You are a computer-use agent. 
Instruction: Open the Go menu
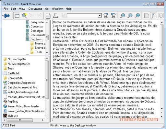pos(47,9)
